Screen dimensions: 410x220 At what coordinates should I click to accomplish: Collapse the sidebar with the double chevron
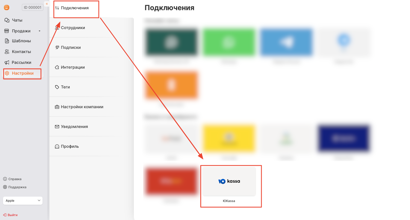click(x=47, y=4)
